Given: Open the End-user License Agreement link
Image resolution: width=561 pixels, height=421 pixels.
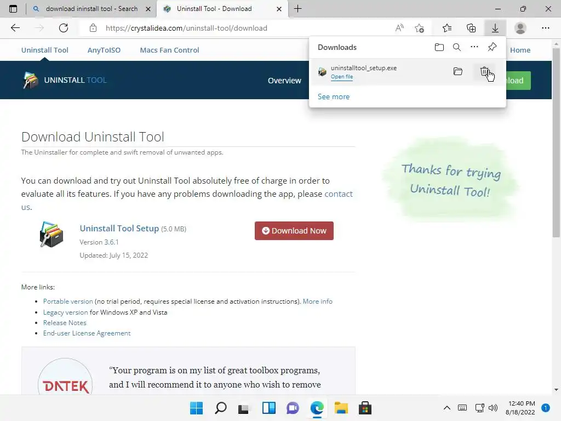Looking at the screenshot, I should pos(87,333).
